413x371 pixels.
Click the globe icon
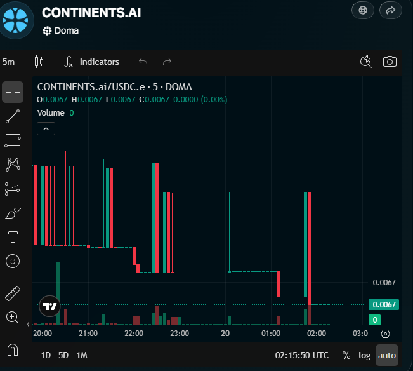pyautogui.click(x=363, y=10)
